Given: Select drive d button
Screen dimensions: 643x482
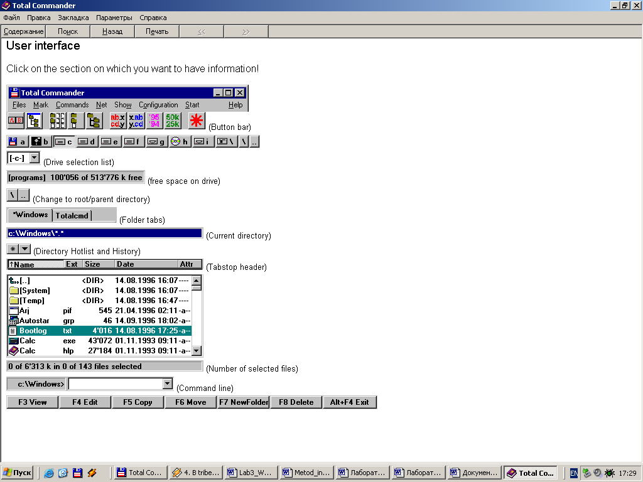Looking at the screenshot, I should pos(87,142).
